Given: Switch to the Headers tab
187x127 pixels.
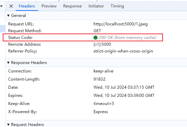Looking at the screenshot, I should click(x=27, y=6).
